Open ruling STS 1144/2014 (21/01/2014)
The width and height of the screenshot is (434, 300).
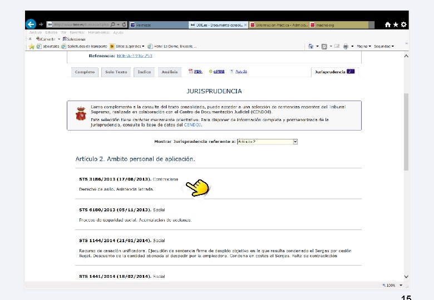115,241
